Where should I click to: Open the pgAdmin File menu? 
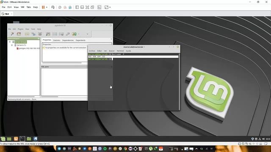(9, 29)
